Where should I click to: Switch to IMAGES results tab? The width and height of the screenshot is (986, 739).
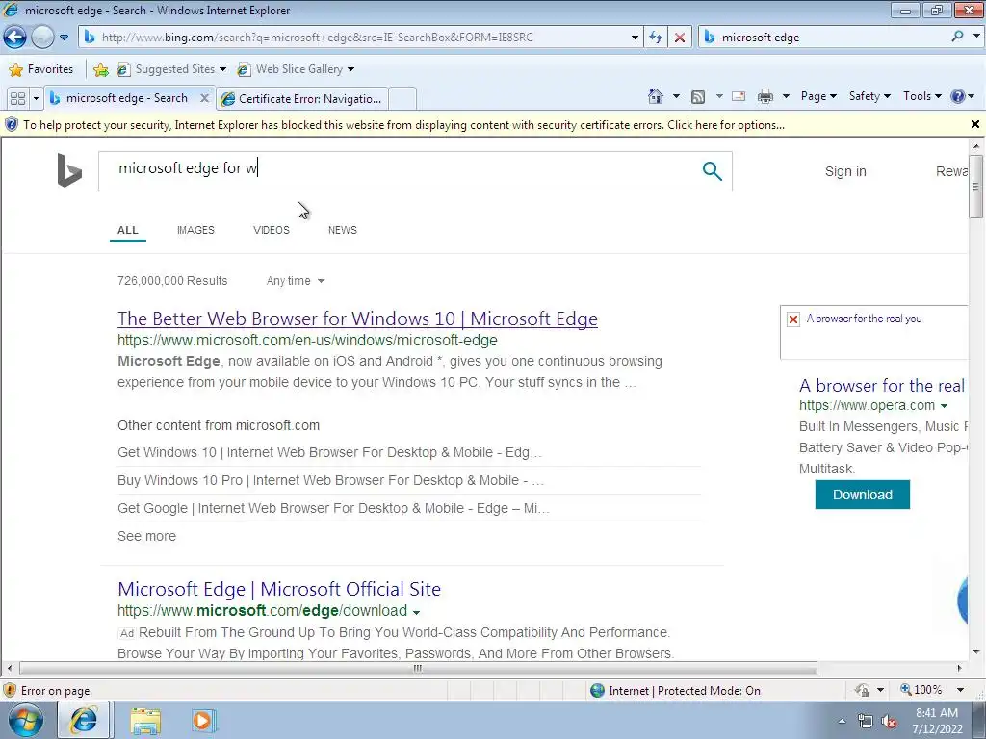click(x=195, y=230)
